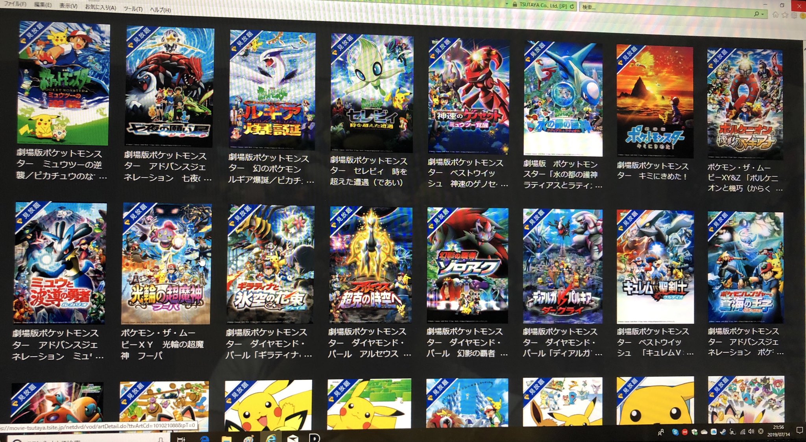
Task: Open Internet Explorer icon in the taskbar
Action: coord(271,438)
